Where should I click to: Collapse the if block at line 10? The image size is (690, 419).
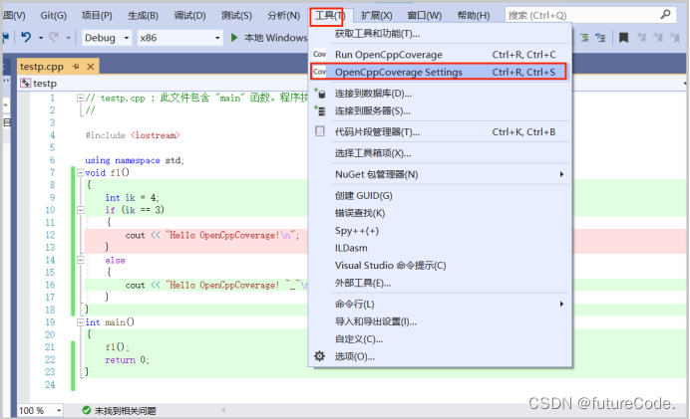coord(81,210)
